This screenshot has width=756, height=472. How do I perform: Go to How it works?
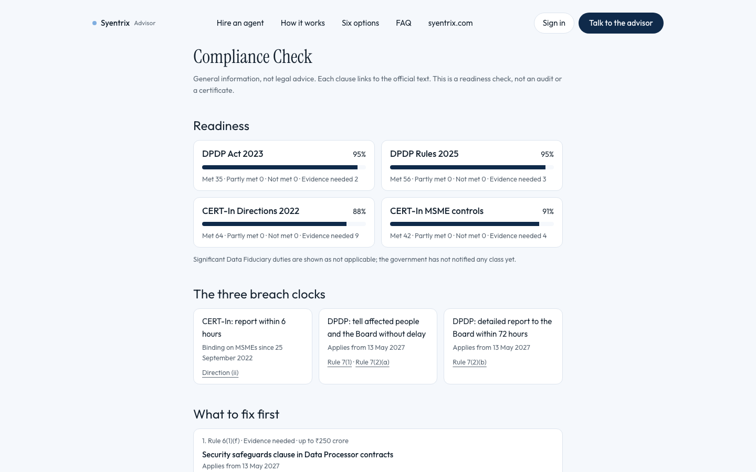(x=302, y=23)
